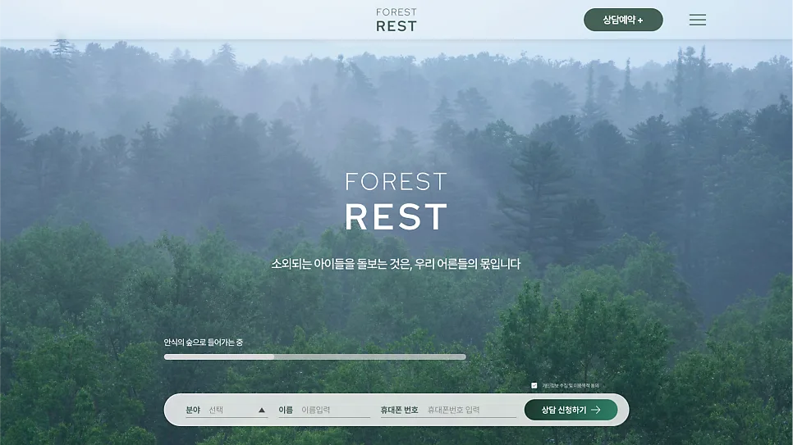793x445 pixels.
Task: Click the large FOREST REST hero title
Action: pyautogui.click(x=396, y=201)
